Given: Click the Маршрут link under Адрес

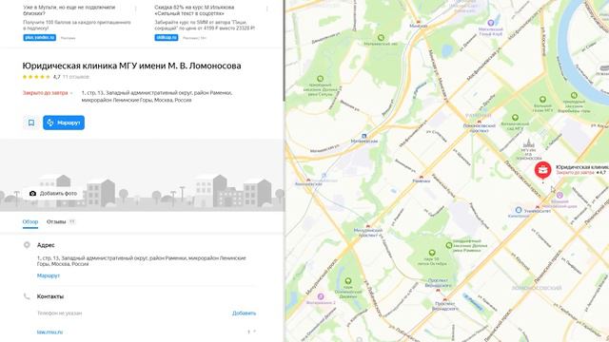Looking at the screenshot, I should coord(49,275).
